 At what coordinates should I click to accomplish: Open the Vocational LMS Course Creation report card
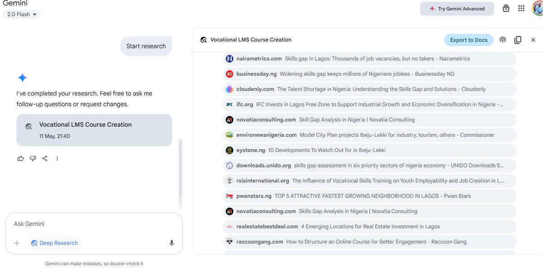[94, 130]
